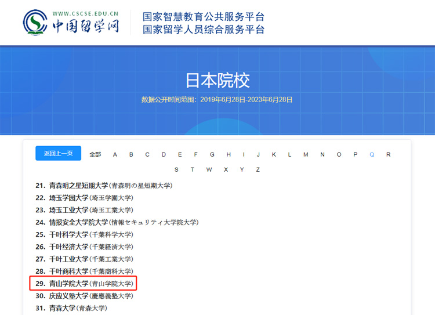Image resolution: width=435 pixels, height=315 pixels.
Task: Filter schools by letter I
Action: 244,154
